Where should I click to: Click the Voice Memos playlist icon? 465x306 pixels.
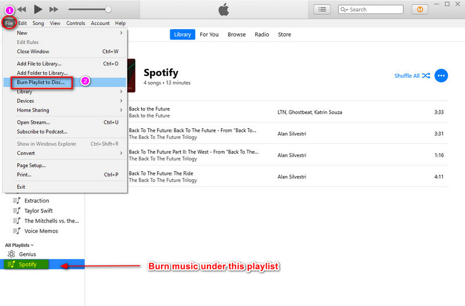(17, 231)
